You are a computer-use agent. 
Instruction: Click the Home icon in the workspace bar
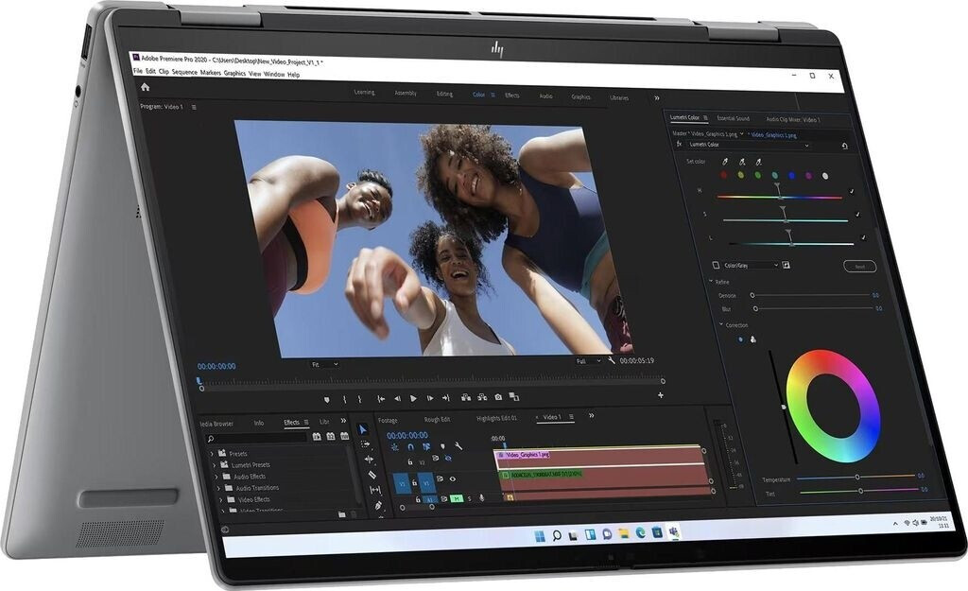coord(145,87)
